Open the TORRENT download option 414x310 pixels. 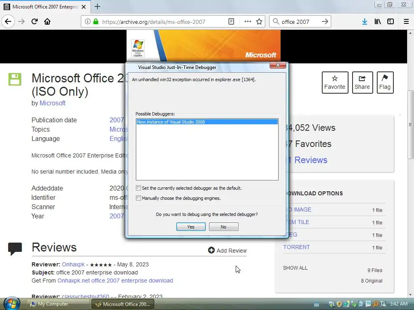point(296,247)
